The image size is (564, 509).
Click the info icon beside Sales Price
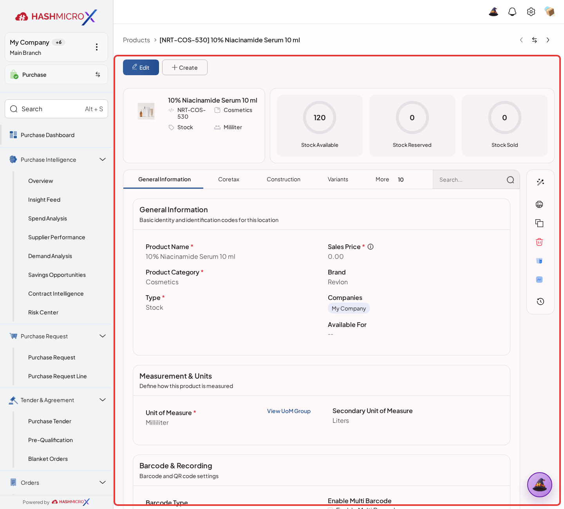(371, 247)
